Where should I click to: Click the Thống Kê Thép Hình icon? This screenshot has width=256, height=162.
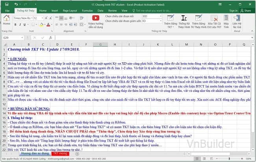184,20
